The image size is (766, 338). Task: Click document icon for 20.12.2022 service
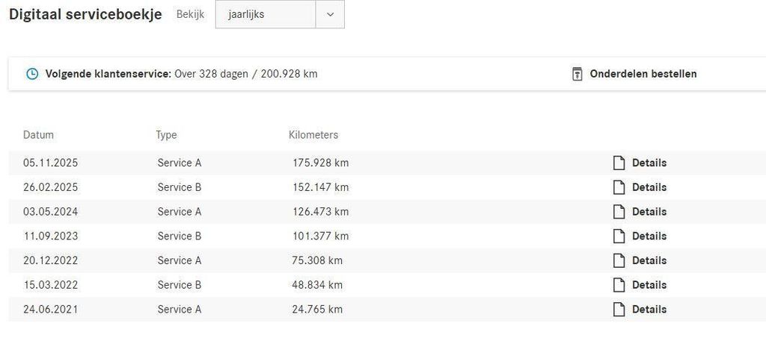(x=619, y=260)
